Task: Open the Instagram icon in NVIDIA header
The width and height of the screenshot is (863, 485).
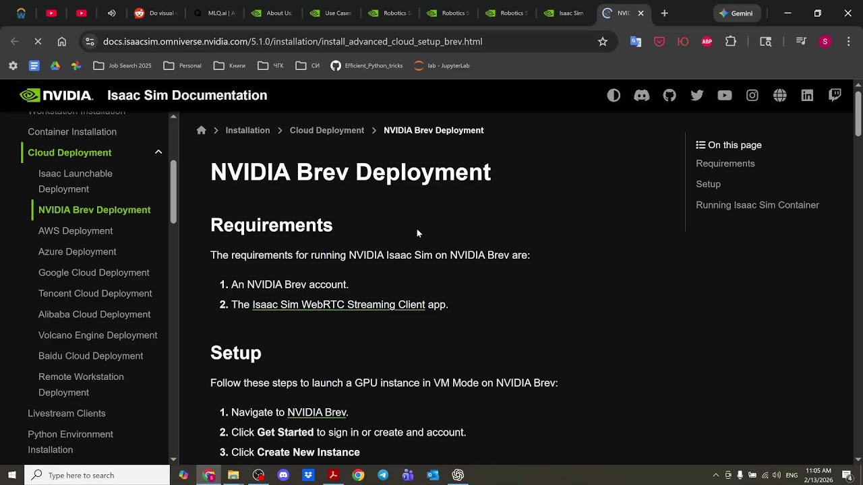Action: [752, 96]
